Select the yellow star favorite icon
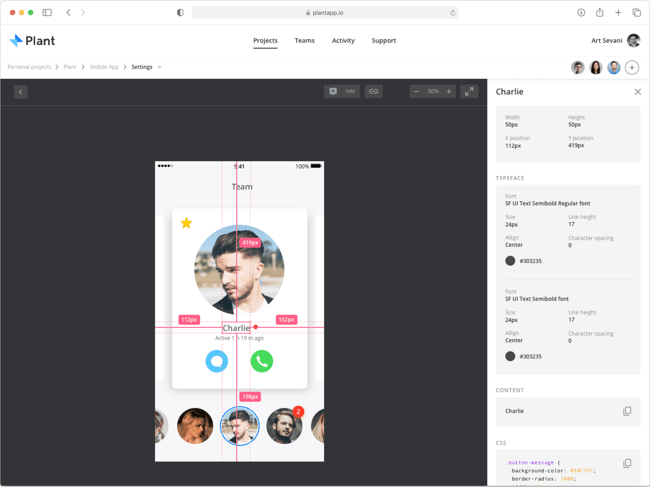Image resolution: width=650 pixels, height=487 pixels. point(186,223)
